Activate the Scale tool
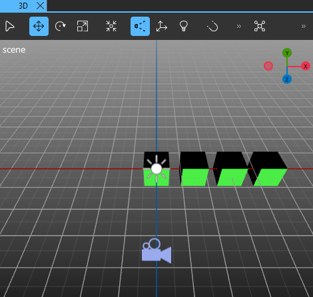The width and height of the screenshot is (313, 297). 83,26
